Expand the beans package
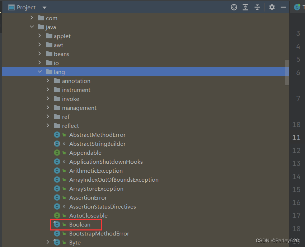Screen dimensions: 305x247 click(39, 53)
